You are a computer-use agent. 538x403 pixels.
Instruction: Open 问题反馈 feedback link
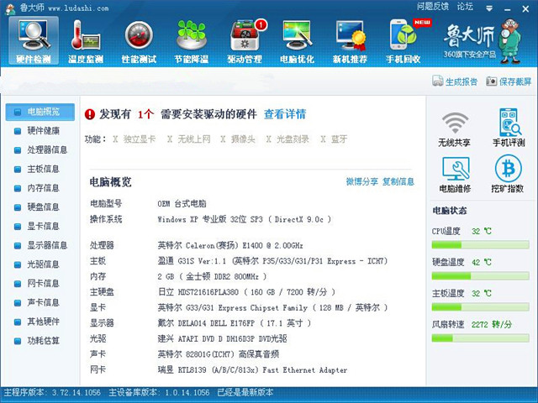coord(433,7)
